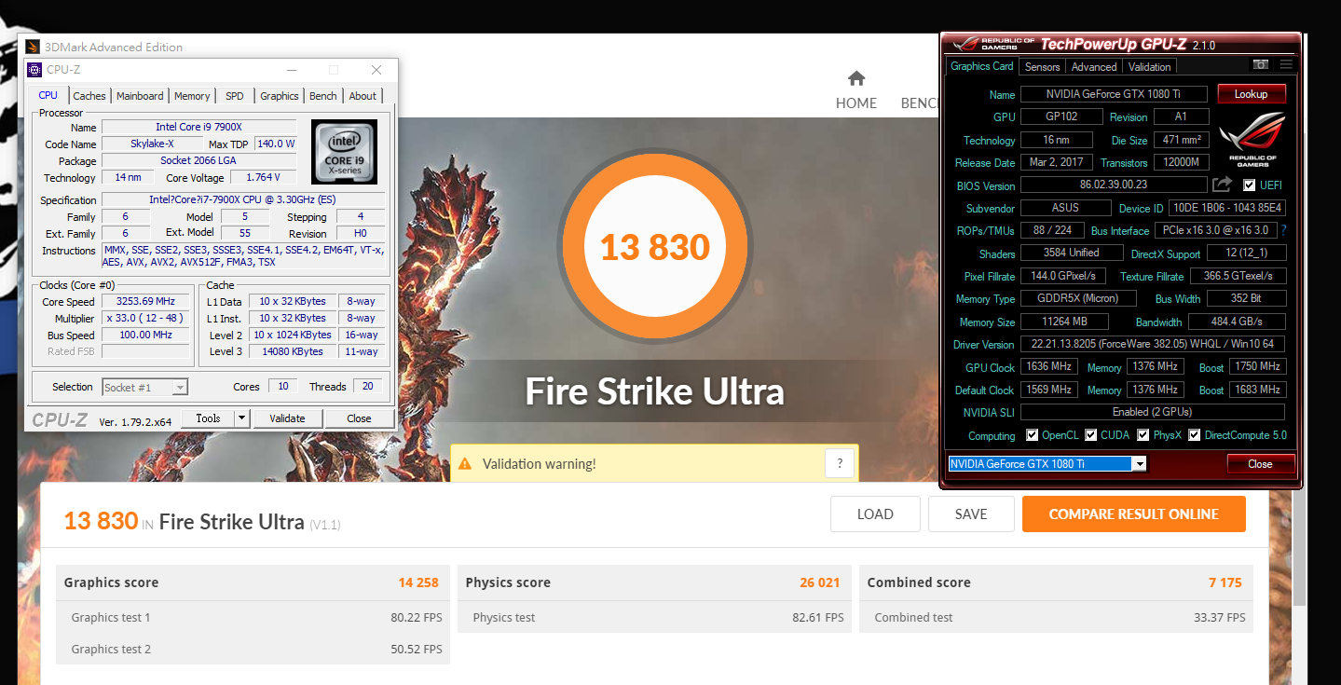The height and width of the screenshot is (685, 1341).
Task: Click the Physics score value 26 021
Action: [x=819, y=582]
